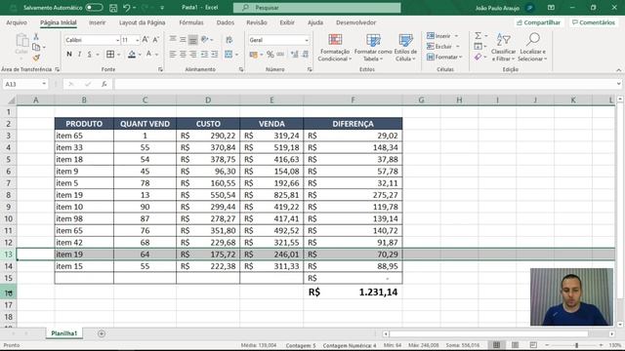Image resolution: width=625 pixels, height=351 pixels.
Task: Click the Compartilhar button
Action: point(538,22)
